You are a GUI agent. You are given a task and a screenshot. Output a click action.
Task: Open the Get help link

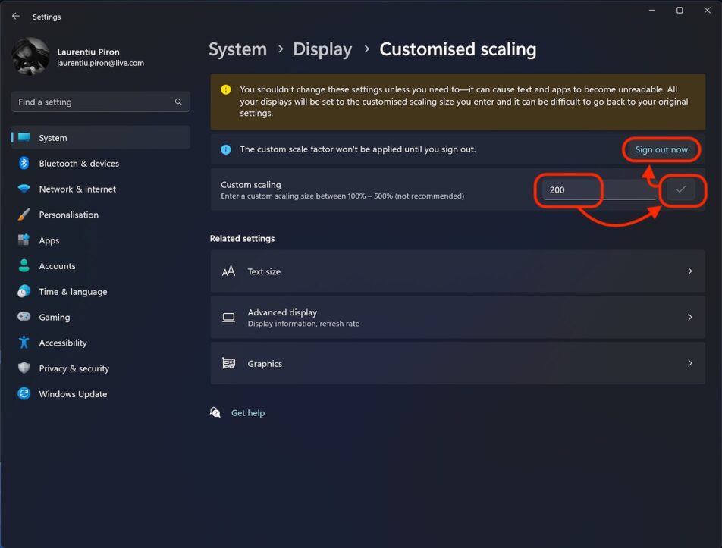click(x=248, y=412)
